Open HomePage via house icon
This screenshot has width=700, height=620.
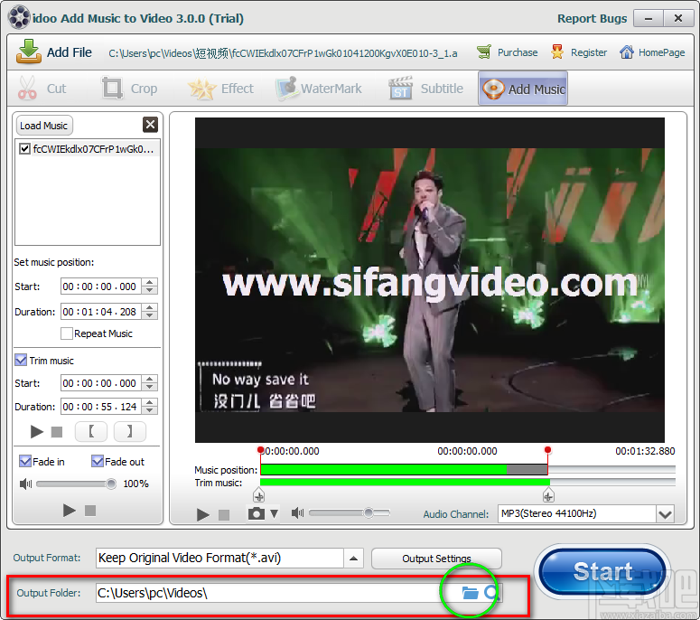pyautogui.click(x=626, y=52)
